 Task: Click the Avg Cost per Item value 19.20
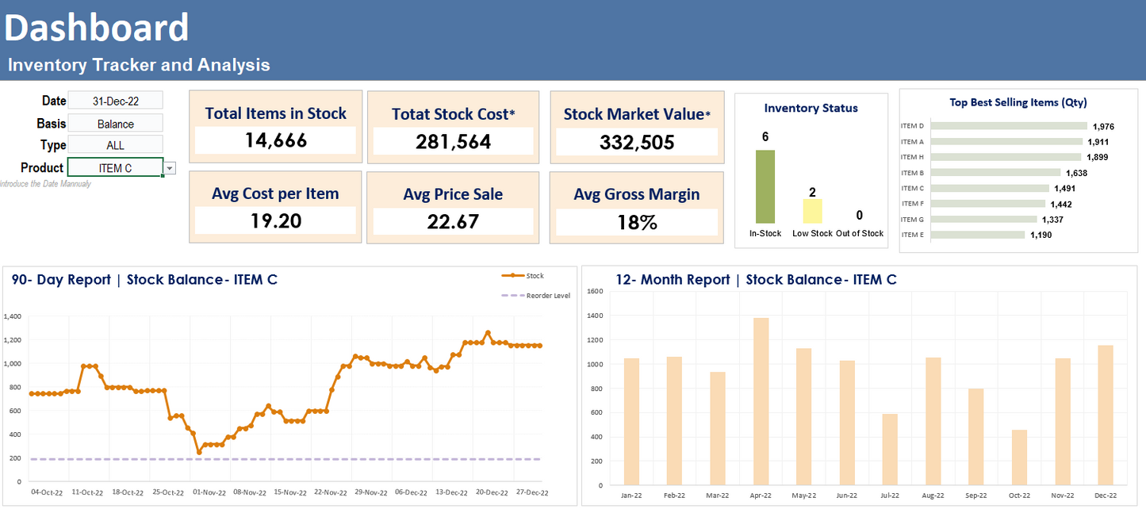275,221
